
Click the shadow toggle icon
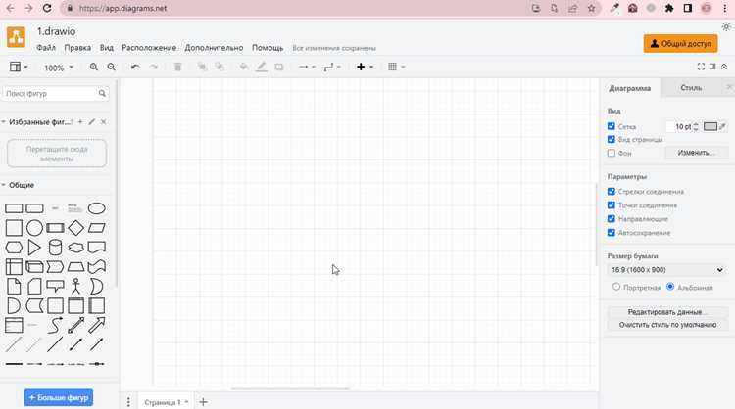coord(279,67)
